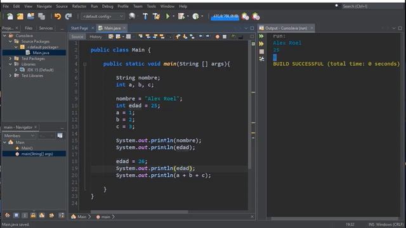Toggle bookmark on current line

click(192, 37)
